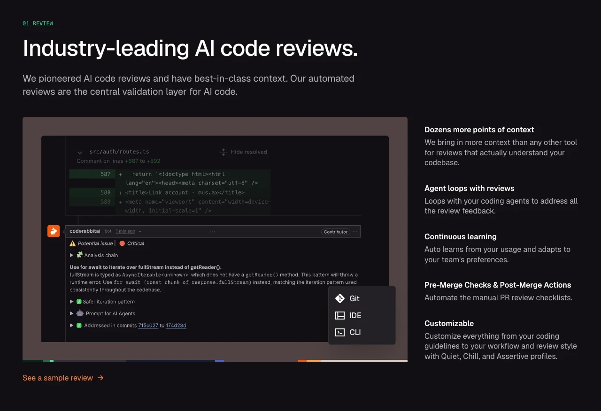Expand the Prompt for AI Agents triangle
Viewport: 601px width, 411px height.
tap(72, 313)
